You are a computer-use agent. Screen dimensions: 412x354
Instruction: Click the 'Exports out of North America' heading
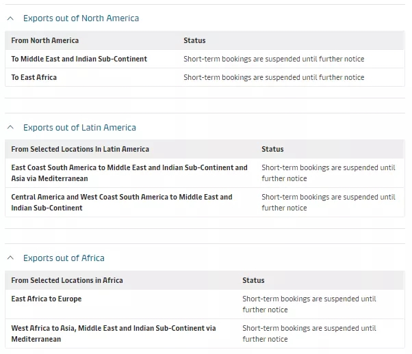pos(81,18)
